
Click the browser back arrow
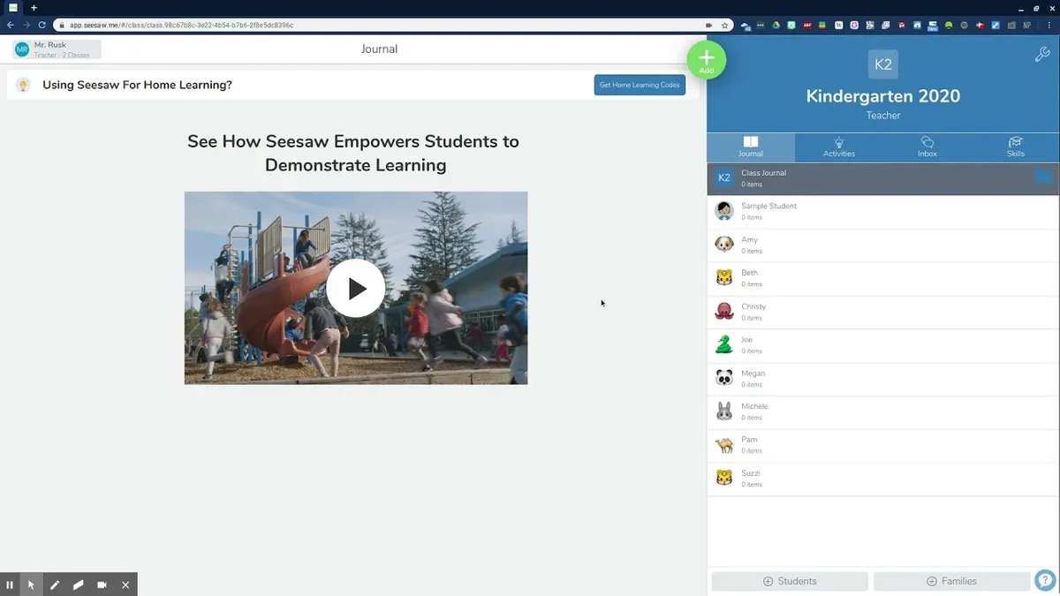tap(10, 26)
